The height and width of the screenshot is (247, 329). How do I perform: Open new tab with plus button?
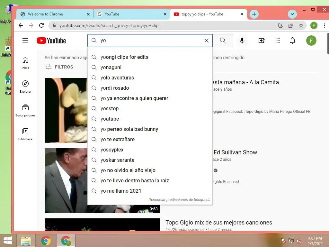[254, 14]
